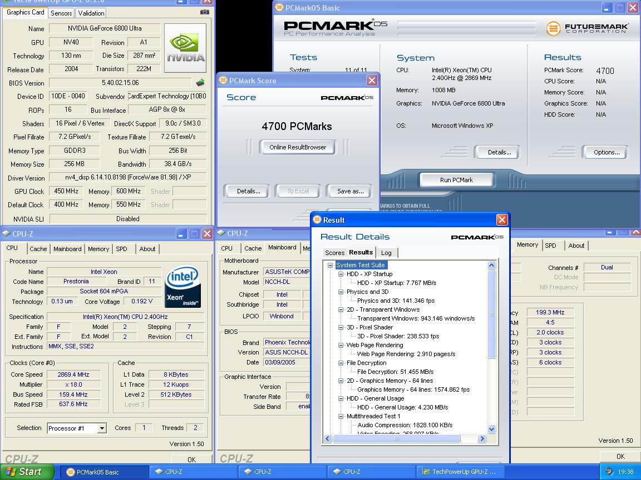The image size is (641, 480).
Task: Click Details button in PCMark Score dialog
Action: tap(248, 191)
